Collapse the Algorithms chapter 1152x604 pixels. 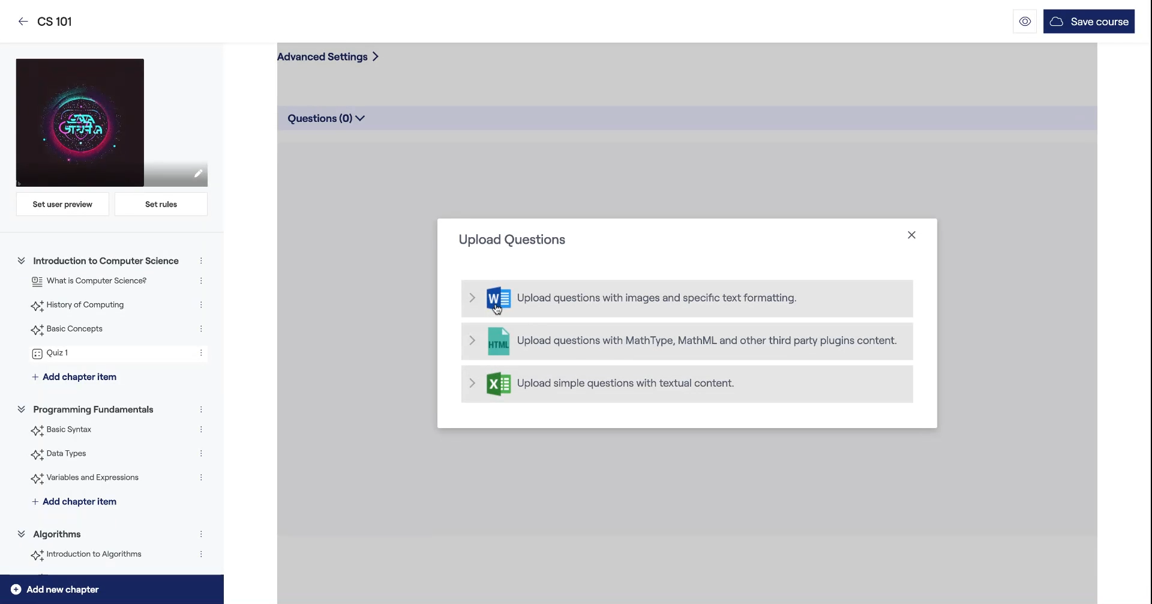coord(22,534)
